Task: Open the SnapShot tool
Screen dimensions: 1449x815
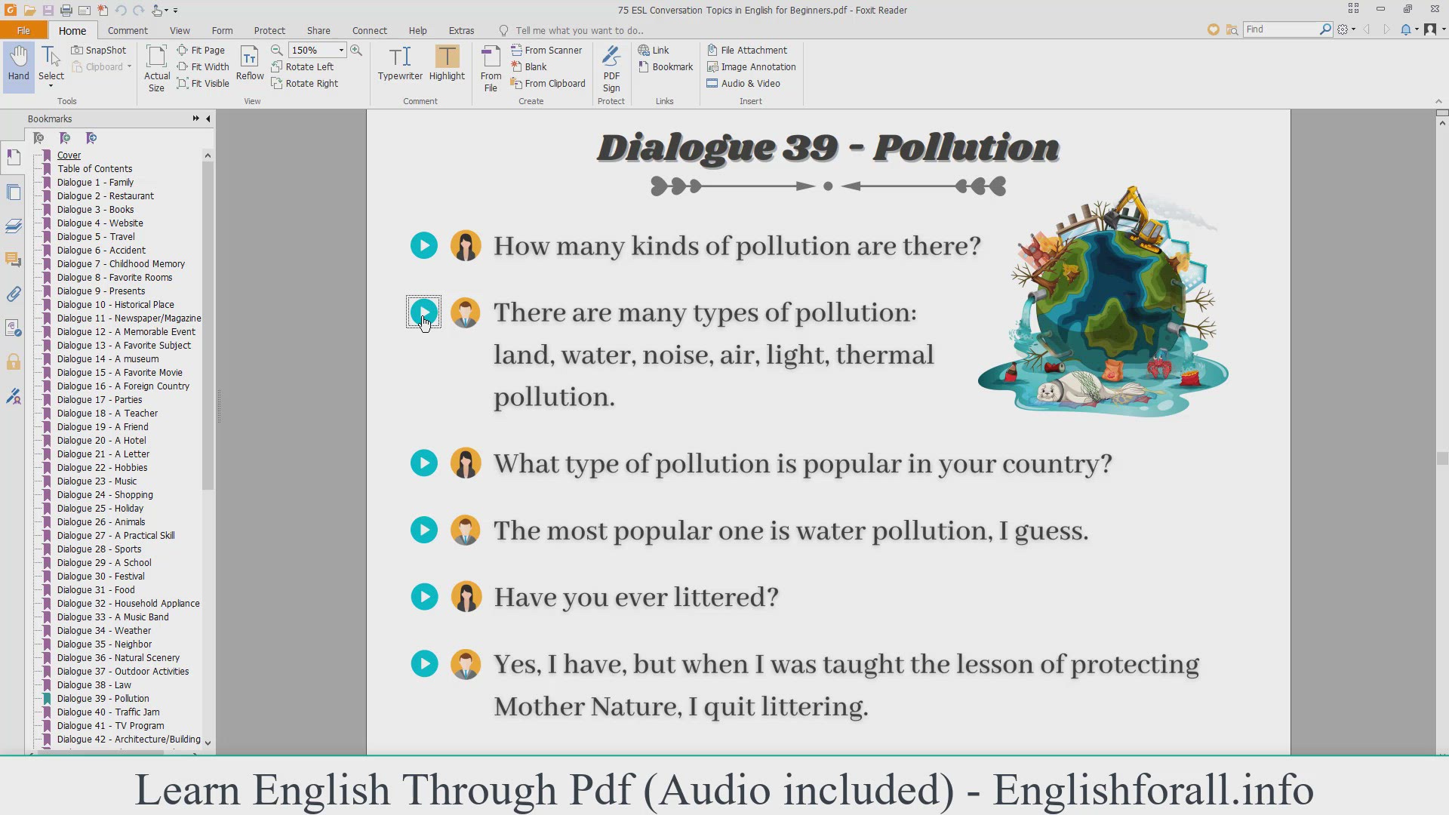Action: tap(99, 50)
